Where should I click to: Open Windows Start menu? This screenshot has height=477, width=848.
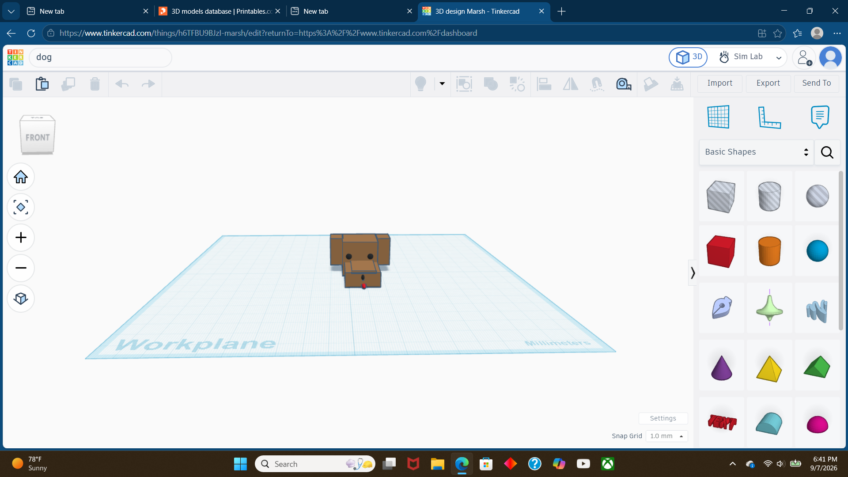coord(240,464)
